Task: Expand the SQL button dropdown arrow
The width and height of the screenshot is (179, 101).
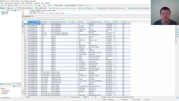Action: (19, 5)
